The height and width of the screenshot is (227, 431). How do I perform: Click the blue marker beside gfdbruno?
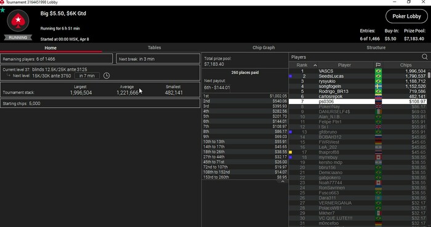291,132
